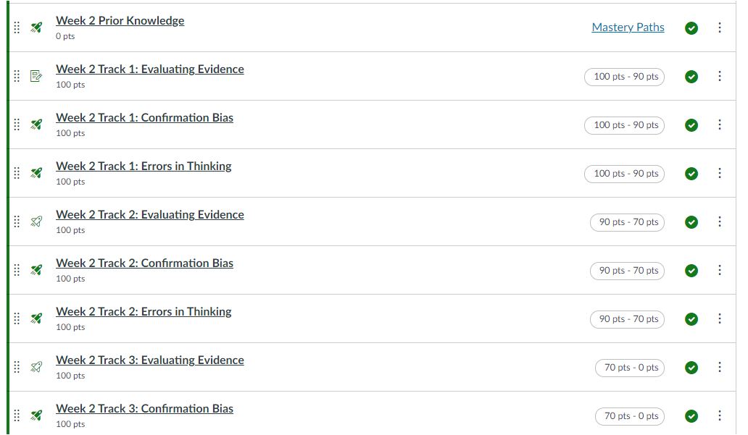Open the options menu for Week 2 Prior Knowledge
The image size is (748, 435).
(719, 28)
